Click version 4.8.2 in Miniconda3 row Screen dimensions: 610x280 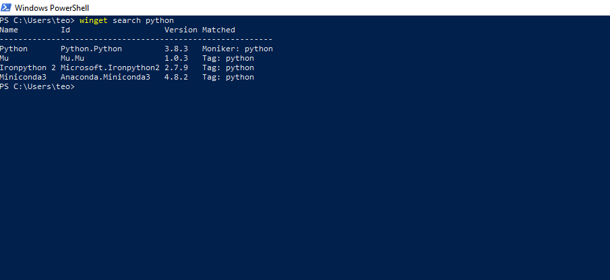coord(176,77)
